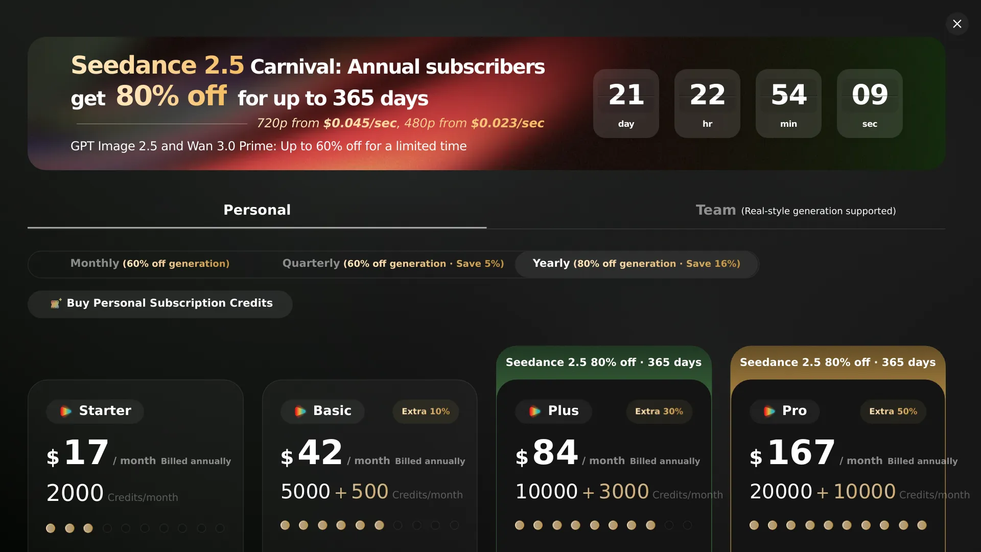Select Monthly billing option
The image size is (981, 552).
[x=150, y=264]
